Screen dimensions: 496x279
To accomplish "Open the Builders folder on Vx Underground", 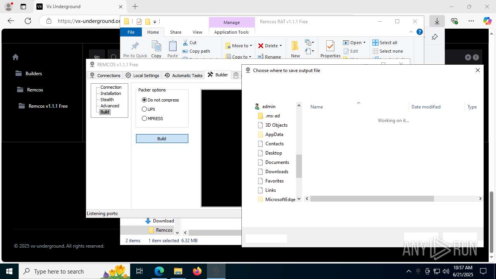I will (29, 73).
